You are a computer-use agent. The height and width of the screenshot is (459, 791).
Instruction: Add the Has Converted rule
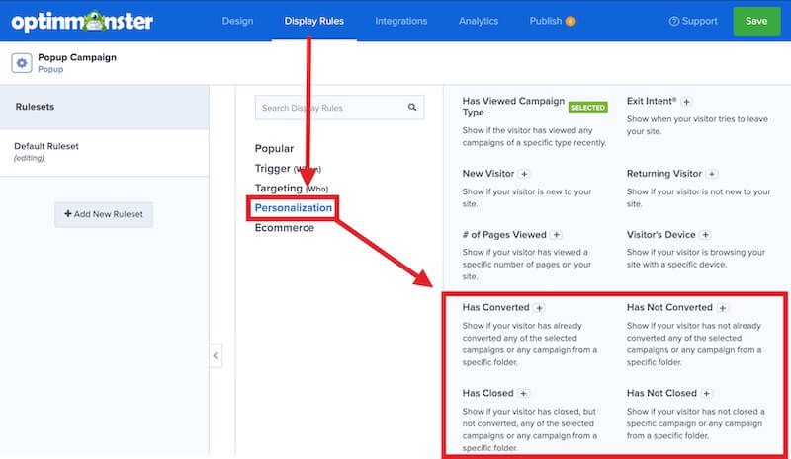539,308
